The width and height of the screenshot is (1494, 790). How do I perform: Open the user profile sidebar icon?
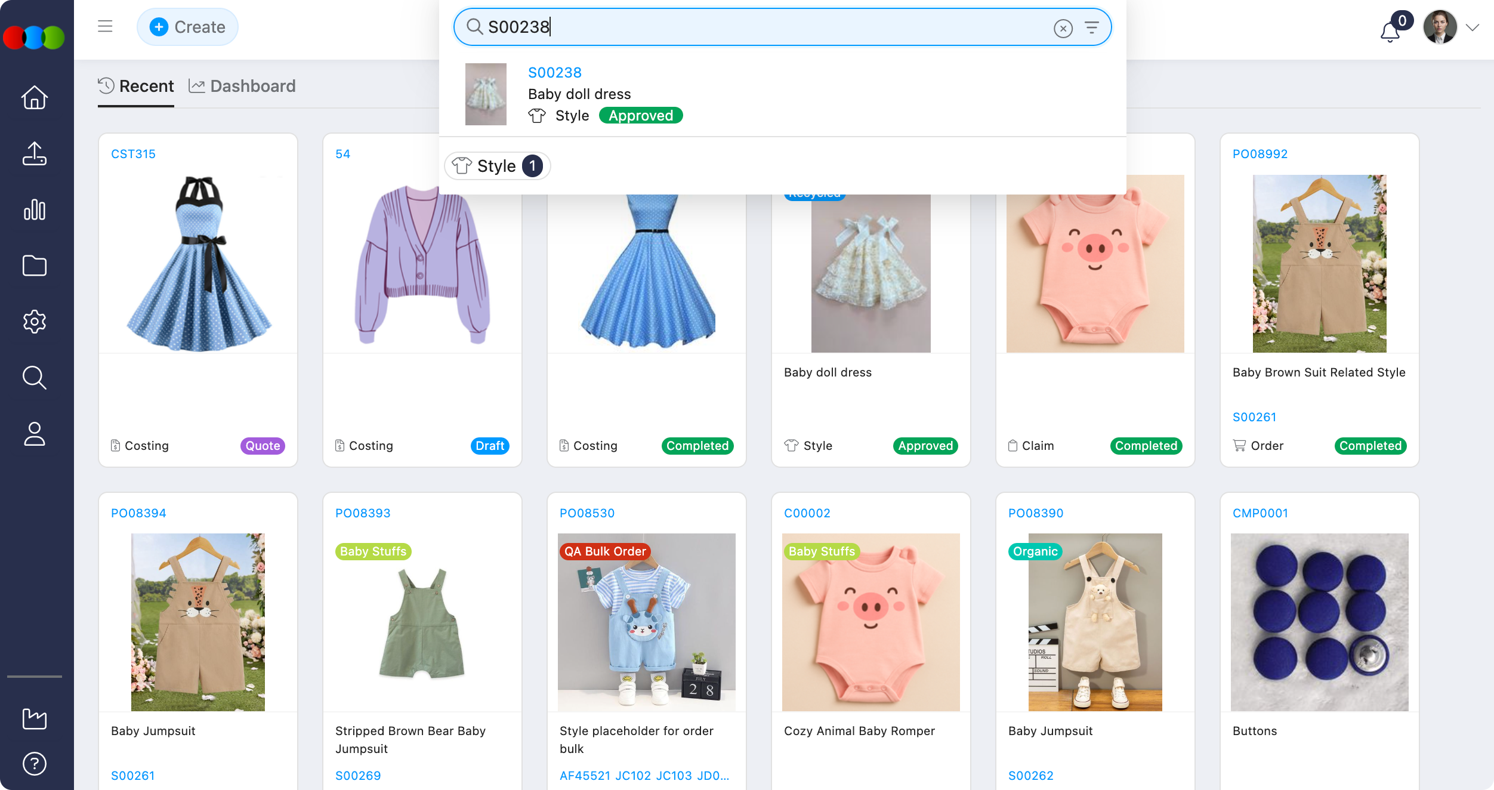tap(35, 434)
